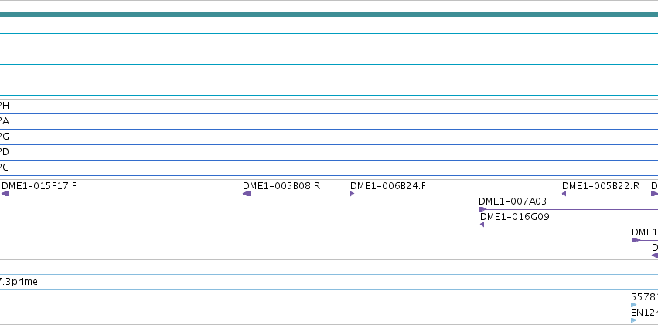
Task: Click the DME1-005B22.R small arrow glyph
Action: [x=564, y=194]
